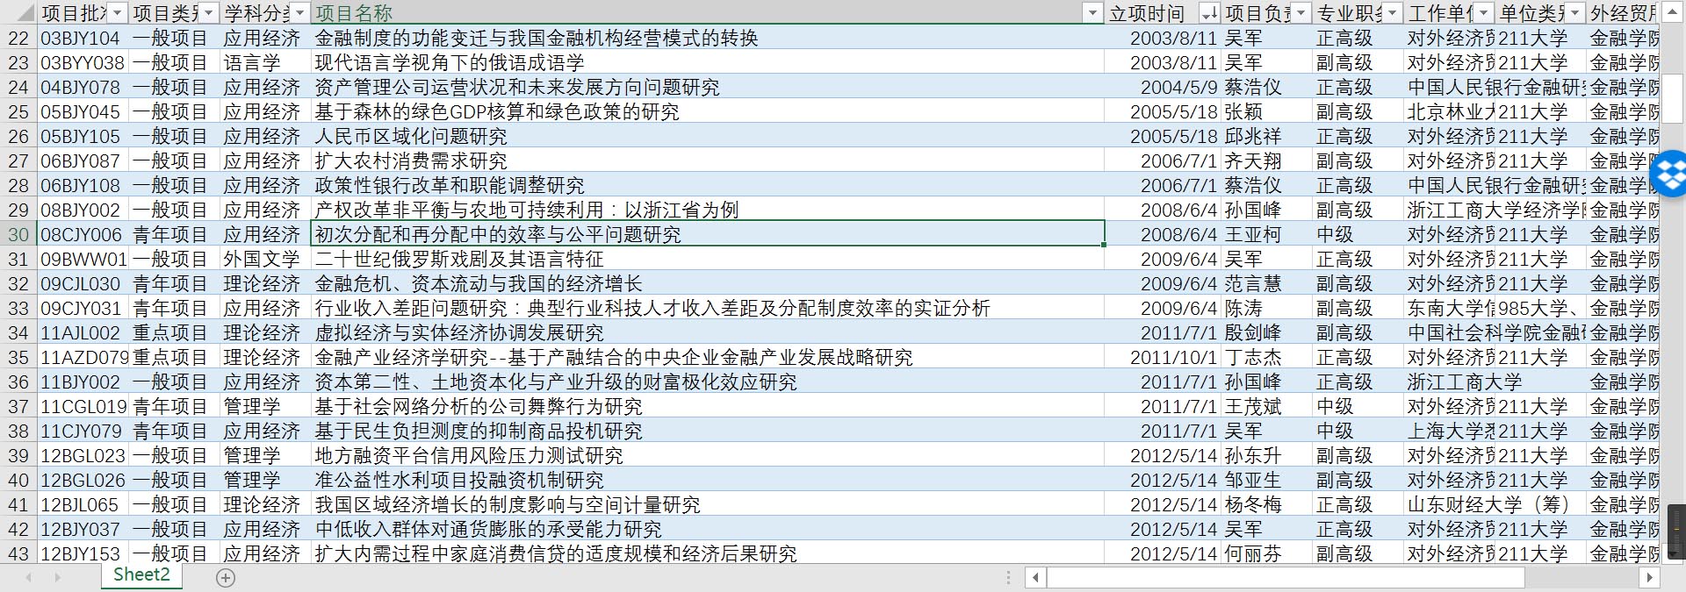The image size is (1686, 592).
Task: Open 学科分类 column filter dropdown
Action: coord(299,12)
